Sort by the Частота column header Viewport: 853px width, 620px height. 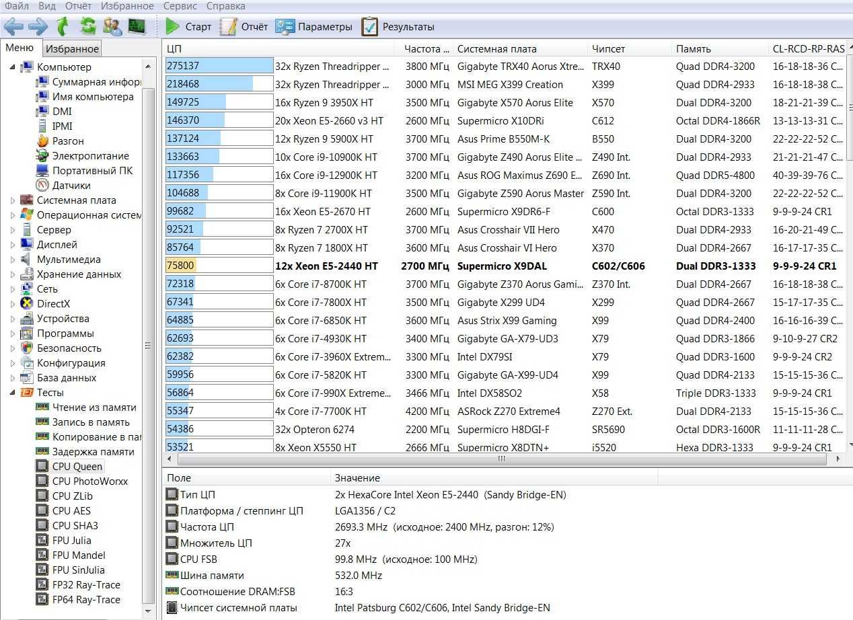pyautogui.click(x=426, y=48)
